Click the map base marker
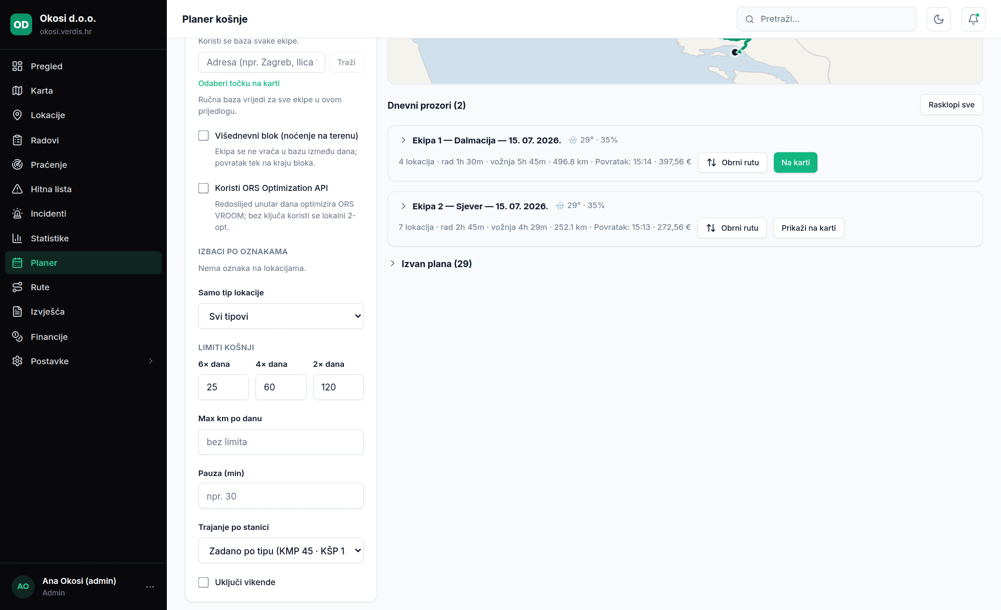The width and height of the screenshot is (1001, 610). click(x=735, y=52)
